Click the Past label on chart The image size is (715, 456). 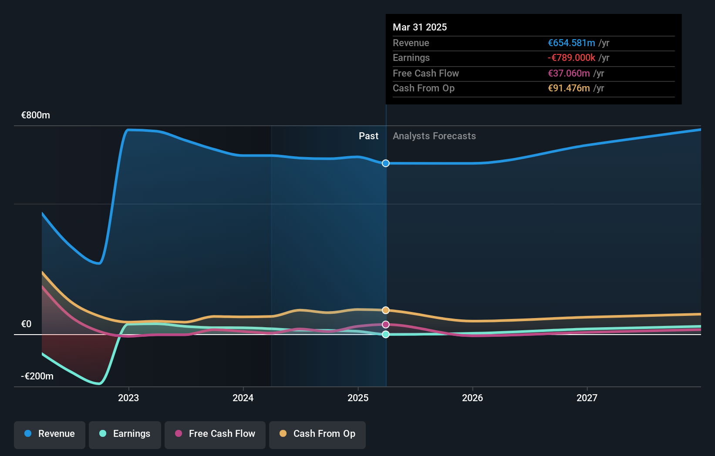(x=369, y=136)
